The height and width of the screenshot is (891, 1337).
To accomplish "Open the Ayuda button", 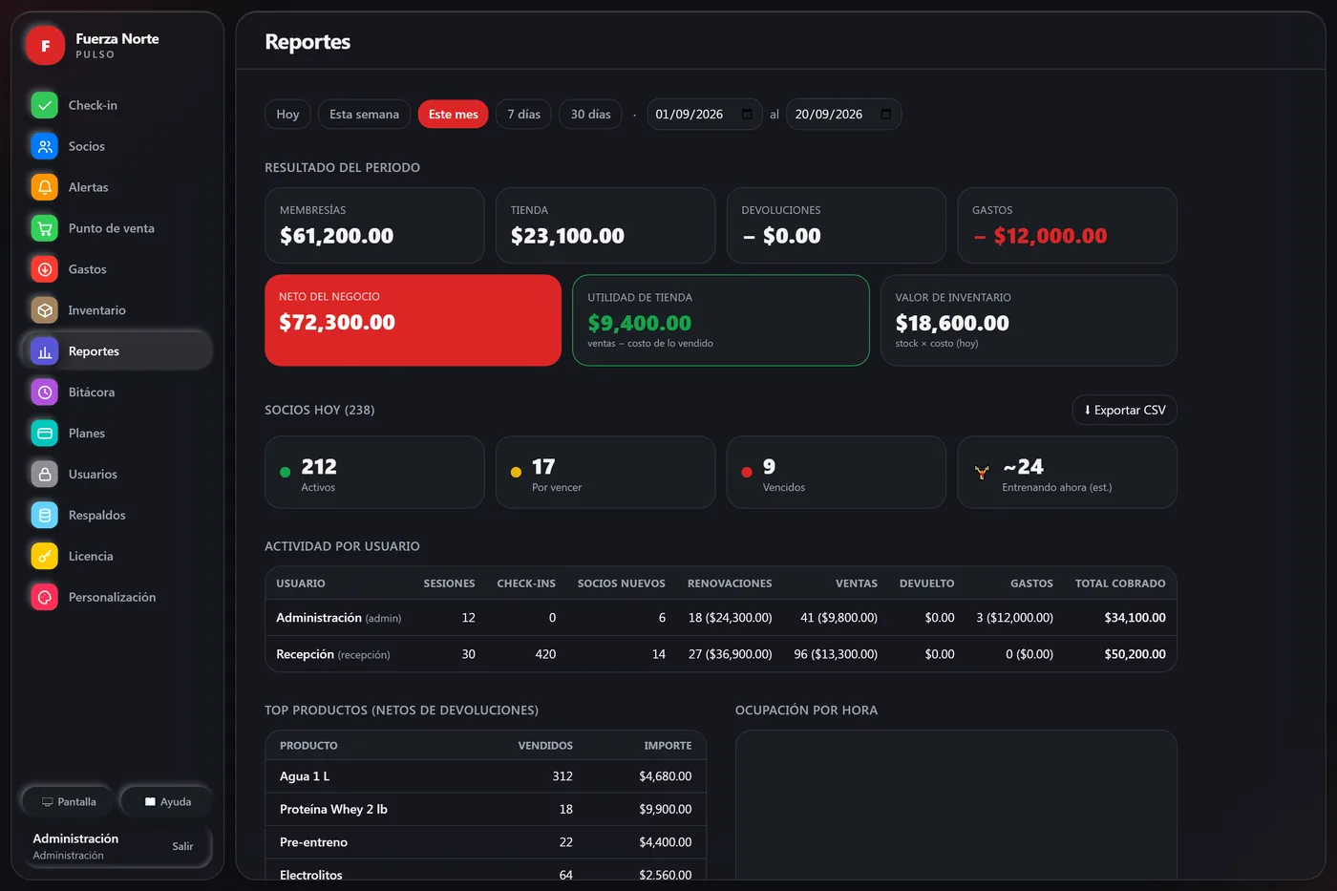I will pyautogui.click(x=167, y=802).
